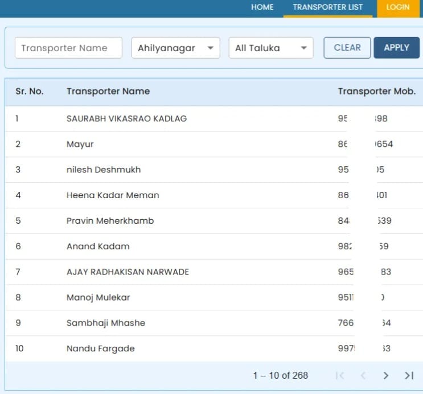Expand the All Taluka dropdown

(x=271, y=48)
